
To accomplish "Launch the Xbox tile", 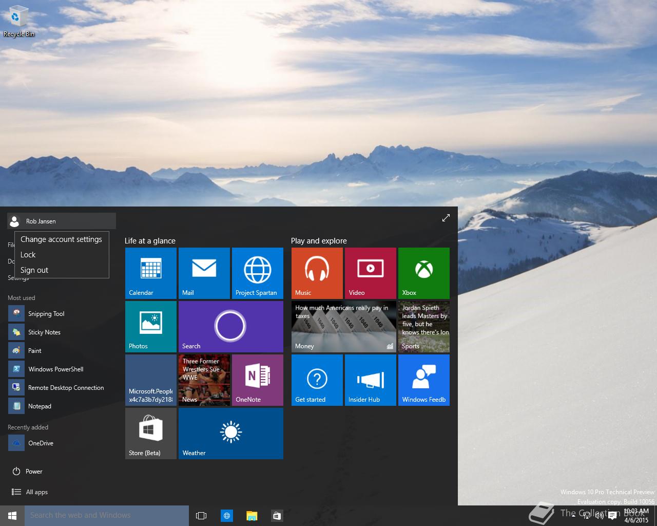I will (x=424, y=273).
